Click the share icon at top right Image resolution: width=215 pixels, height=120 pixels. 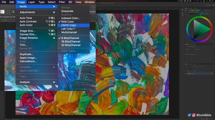[213, 5]
